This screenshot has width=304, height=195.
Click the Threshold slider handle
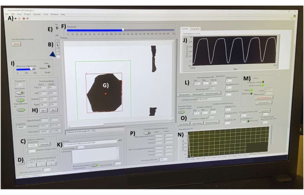[x=123, y=30]
